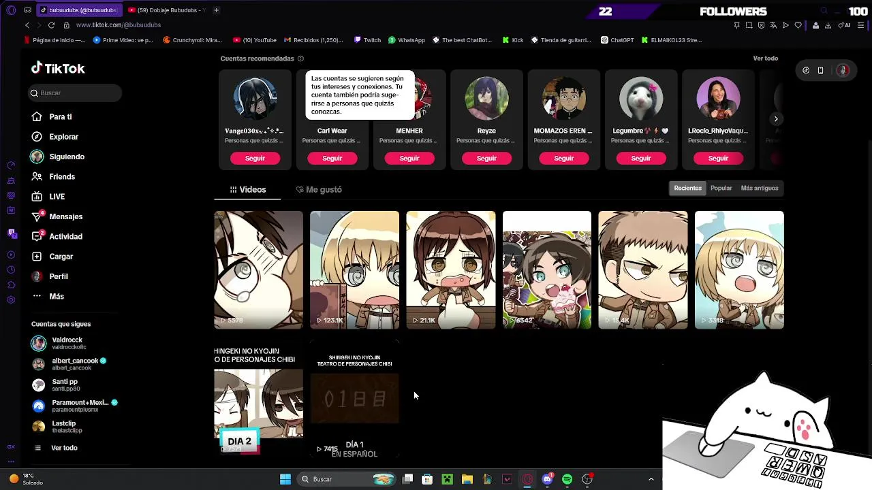Open browser translate icon
872x490 pixels.
point(773,25)
